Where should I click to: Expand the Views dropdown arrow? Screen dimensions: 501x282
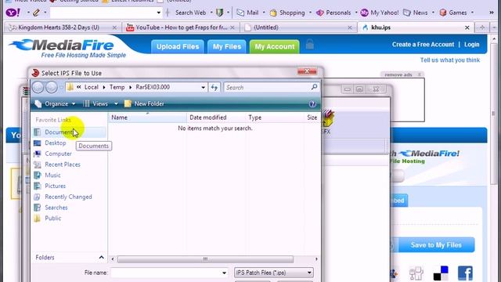tap(116, 104)
